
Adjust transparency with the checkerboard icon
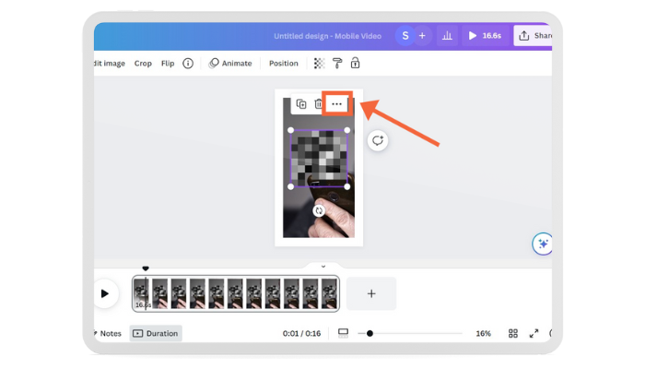pyautogui.click(x=319, y=64)
